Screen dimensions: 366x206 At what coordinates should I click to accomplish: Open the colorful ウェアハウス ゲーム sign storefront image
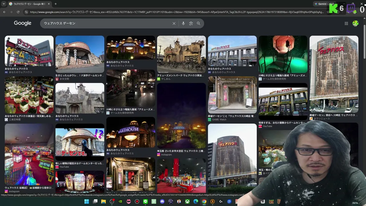coord(29,51)
